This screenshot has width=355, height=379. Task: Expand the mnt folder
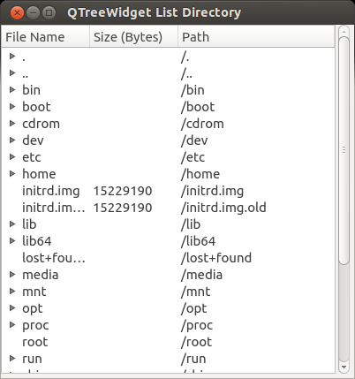point(12,291)
